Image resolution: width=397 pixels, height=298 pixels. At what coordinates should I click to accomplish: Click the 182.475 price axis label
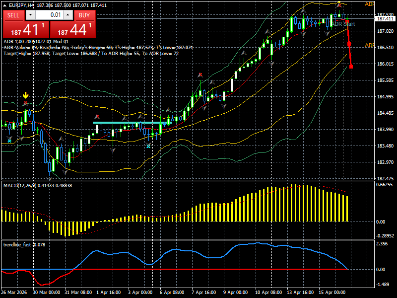coord(386,179)
